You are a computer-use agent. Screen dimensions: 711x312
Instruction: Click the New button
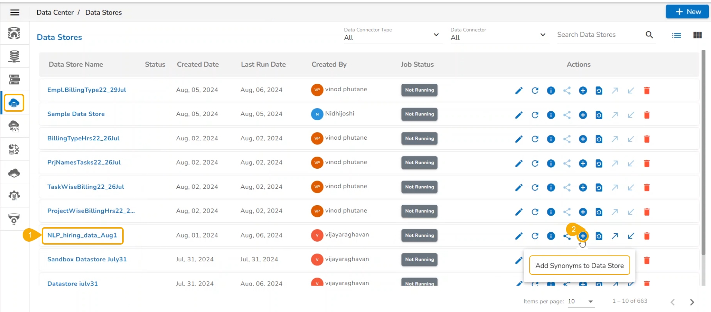click(687, 12)
